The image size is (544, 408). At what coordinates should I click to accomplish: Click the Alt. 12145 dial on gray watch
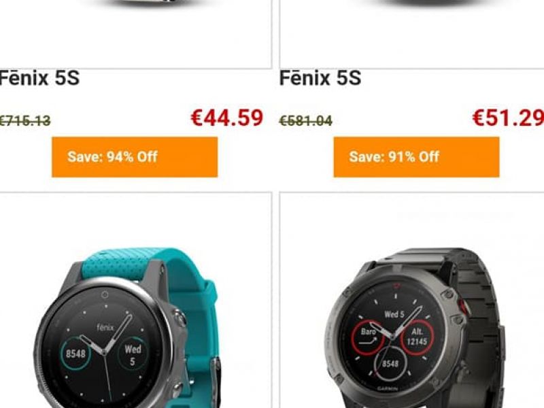pyautogui.click(x=417, y=337)
